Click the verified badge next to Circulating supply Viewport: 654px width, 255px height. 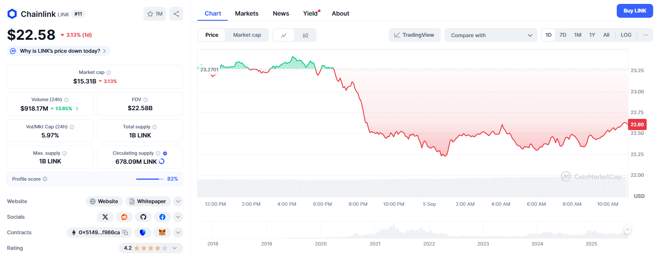pyautogui.click(x=165, y=153)
